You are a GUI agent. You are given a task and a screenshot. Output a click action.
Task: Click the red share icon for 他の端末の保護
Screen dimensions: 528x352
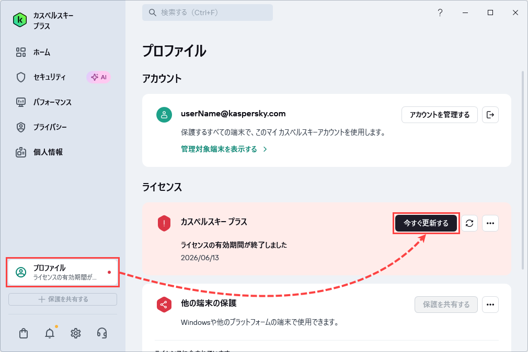pos(164,305)
